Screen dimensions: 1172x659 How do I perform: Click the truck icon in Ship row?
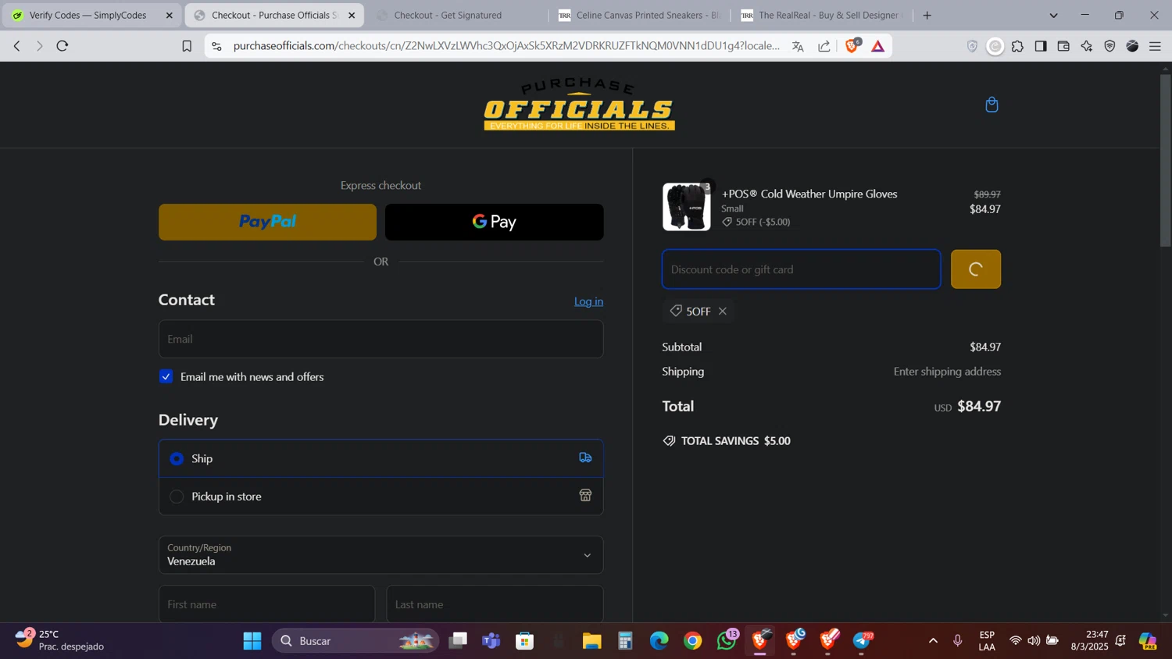pyautogui.click(x=585, y=458)
